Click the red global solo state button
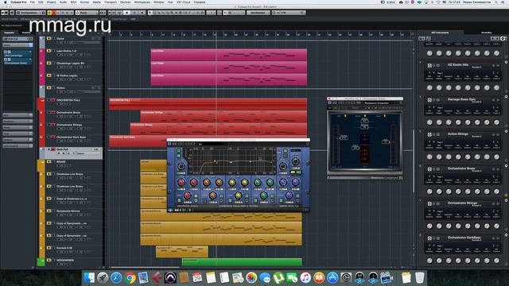509x286 pixels. pyautogui.click(x=54, y=13)
